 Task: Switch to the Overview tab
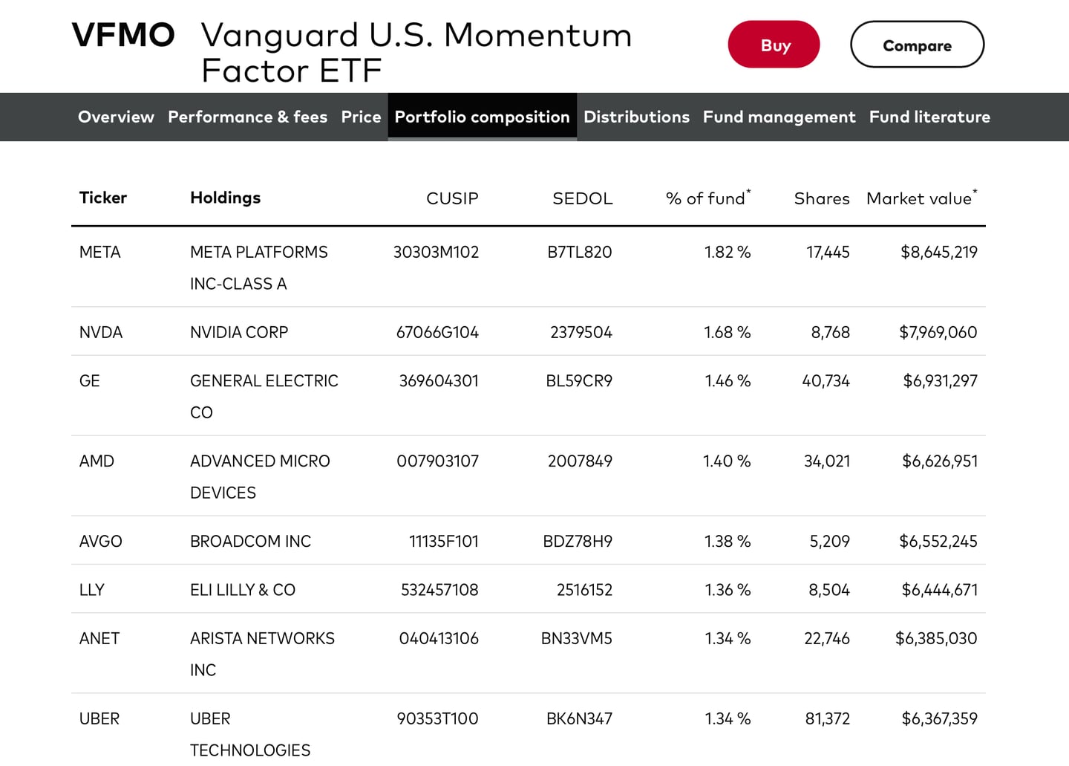(116, 117)
